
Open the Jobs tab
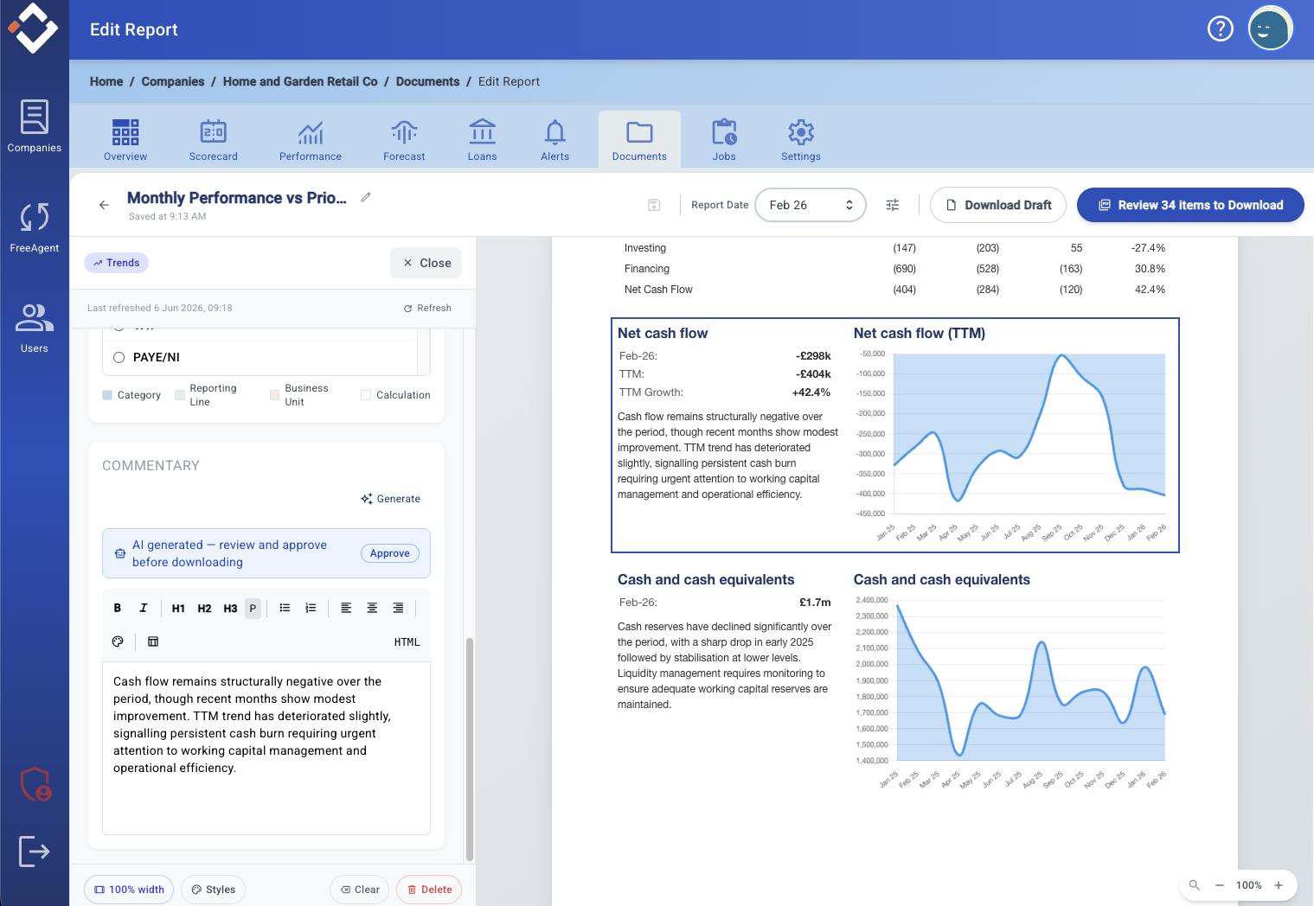point(724,140)
